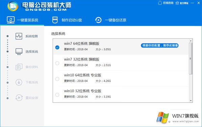Click the 制作启动U盘 USB drive icon
Viewport: 202px width, 127px height.
coord(55,20)
